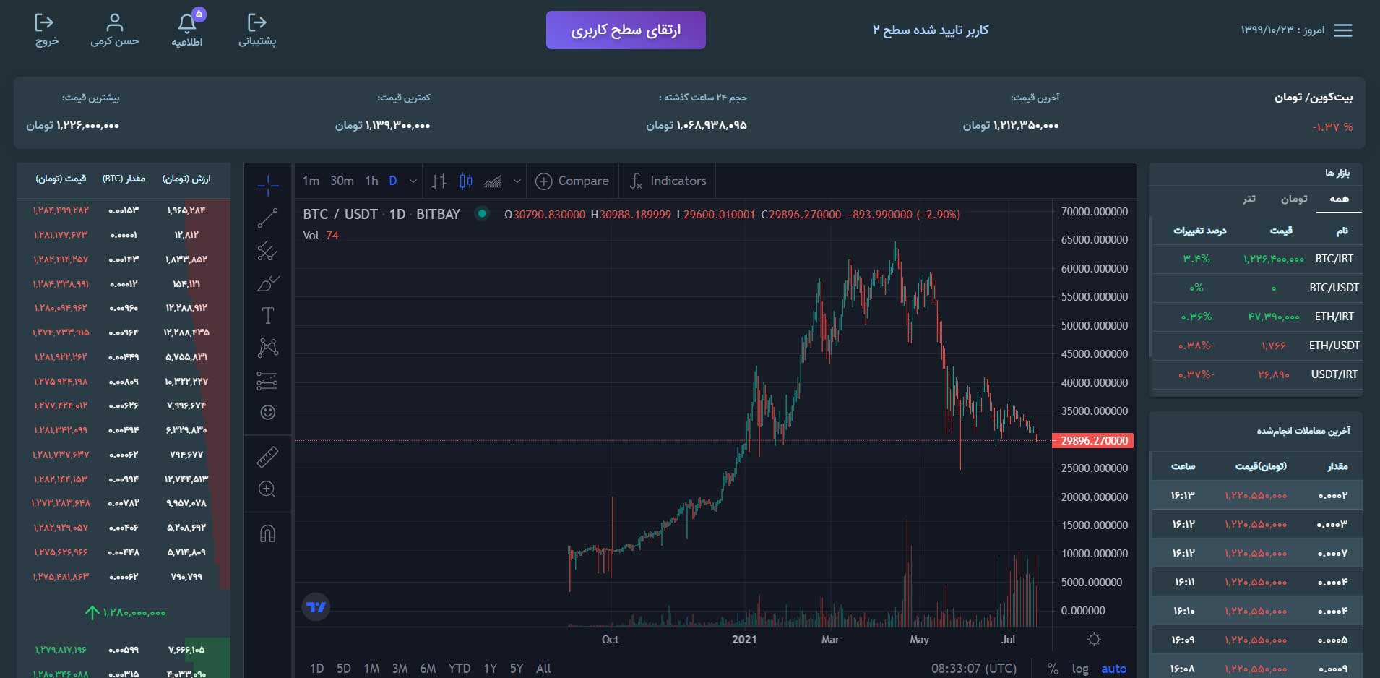Click the 08:33:07 (UTC) timezone label

click(974, 669)
